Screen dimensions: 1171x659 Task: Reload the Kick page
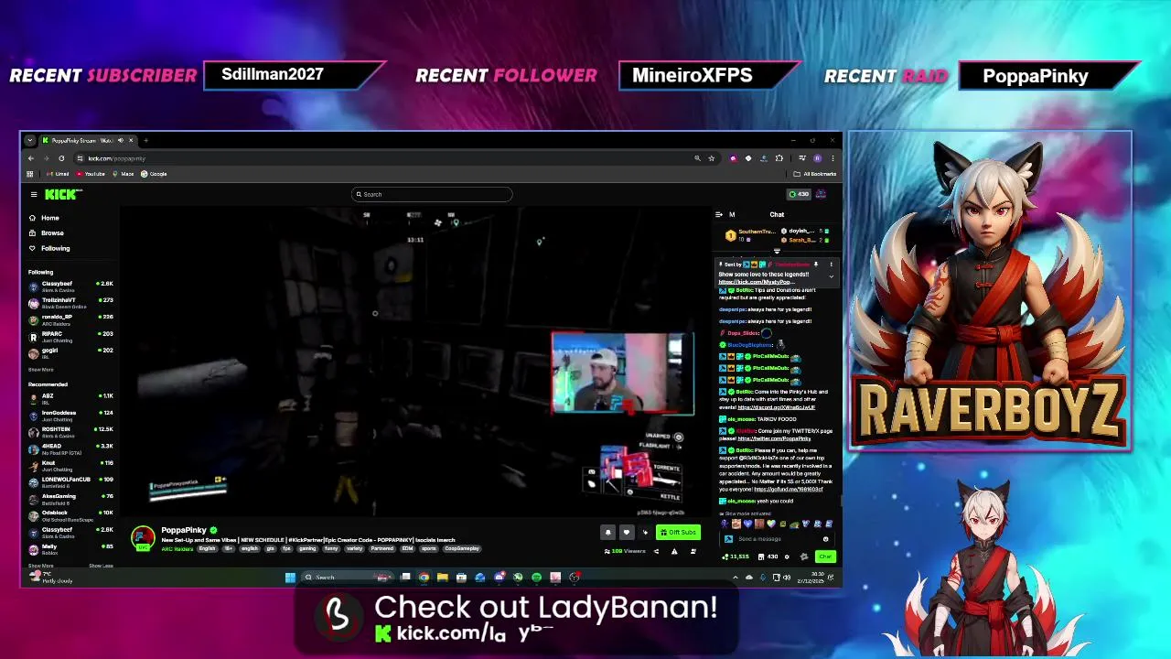61,158
